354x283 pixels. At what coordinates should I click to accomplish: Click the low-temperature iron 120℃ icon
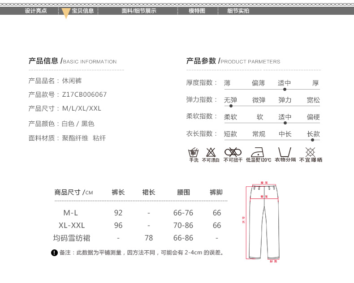point(258,151)
